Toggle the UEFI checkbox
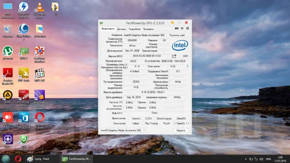 pyautogui.click(x=181, y=56)
